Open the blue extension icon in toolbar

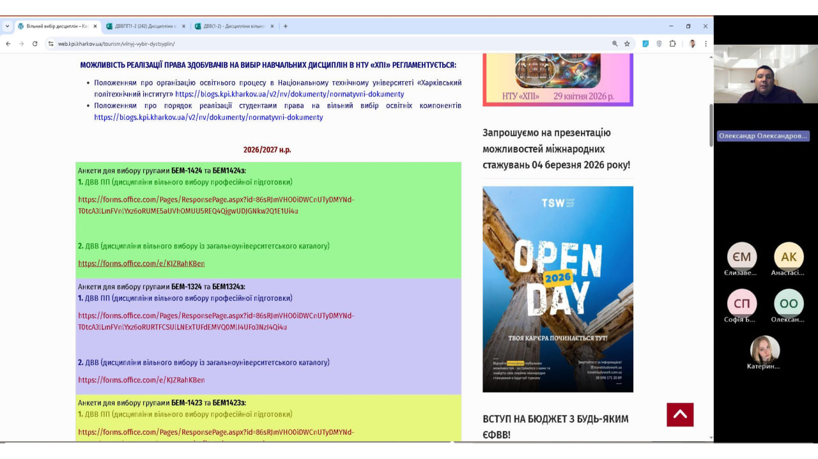(x=645, y=43)
